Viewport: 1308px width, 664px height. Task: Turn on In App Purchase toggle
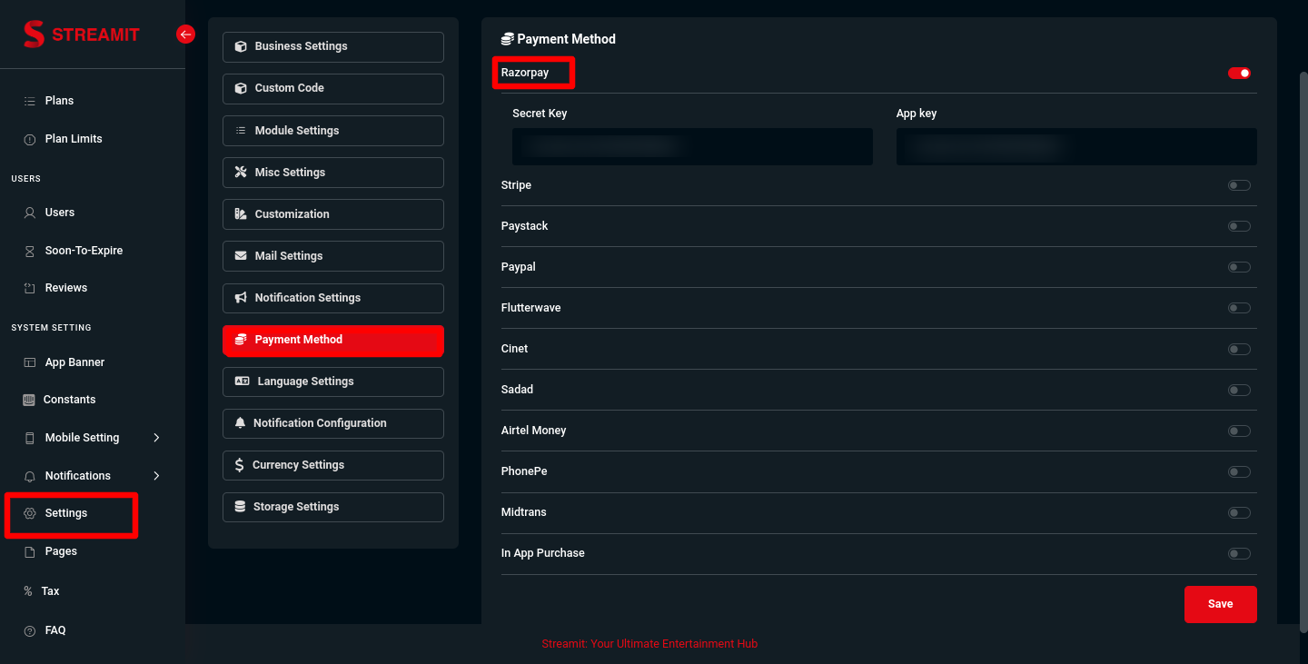(x=1239, y=553)
